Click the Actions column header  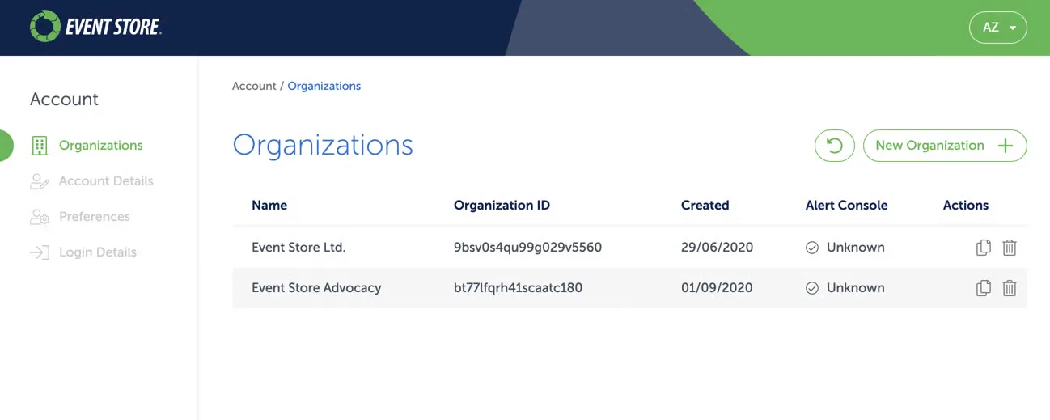pos(966,206)
